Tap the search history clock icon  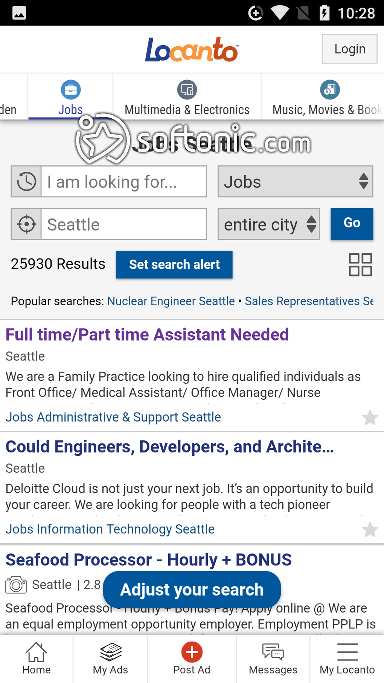(26, 182)
